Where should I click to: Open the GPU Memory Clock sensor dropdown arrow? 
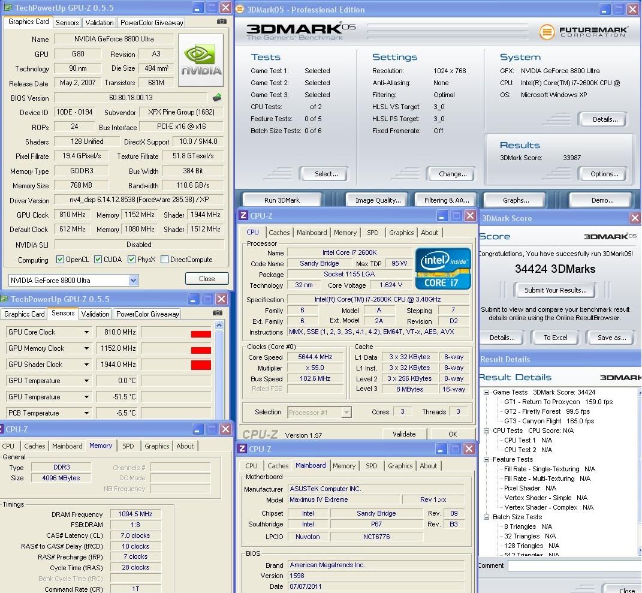click(x=86, y=348)
